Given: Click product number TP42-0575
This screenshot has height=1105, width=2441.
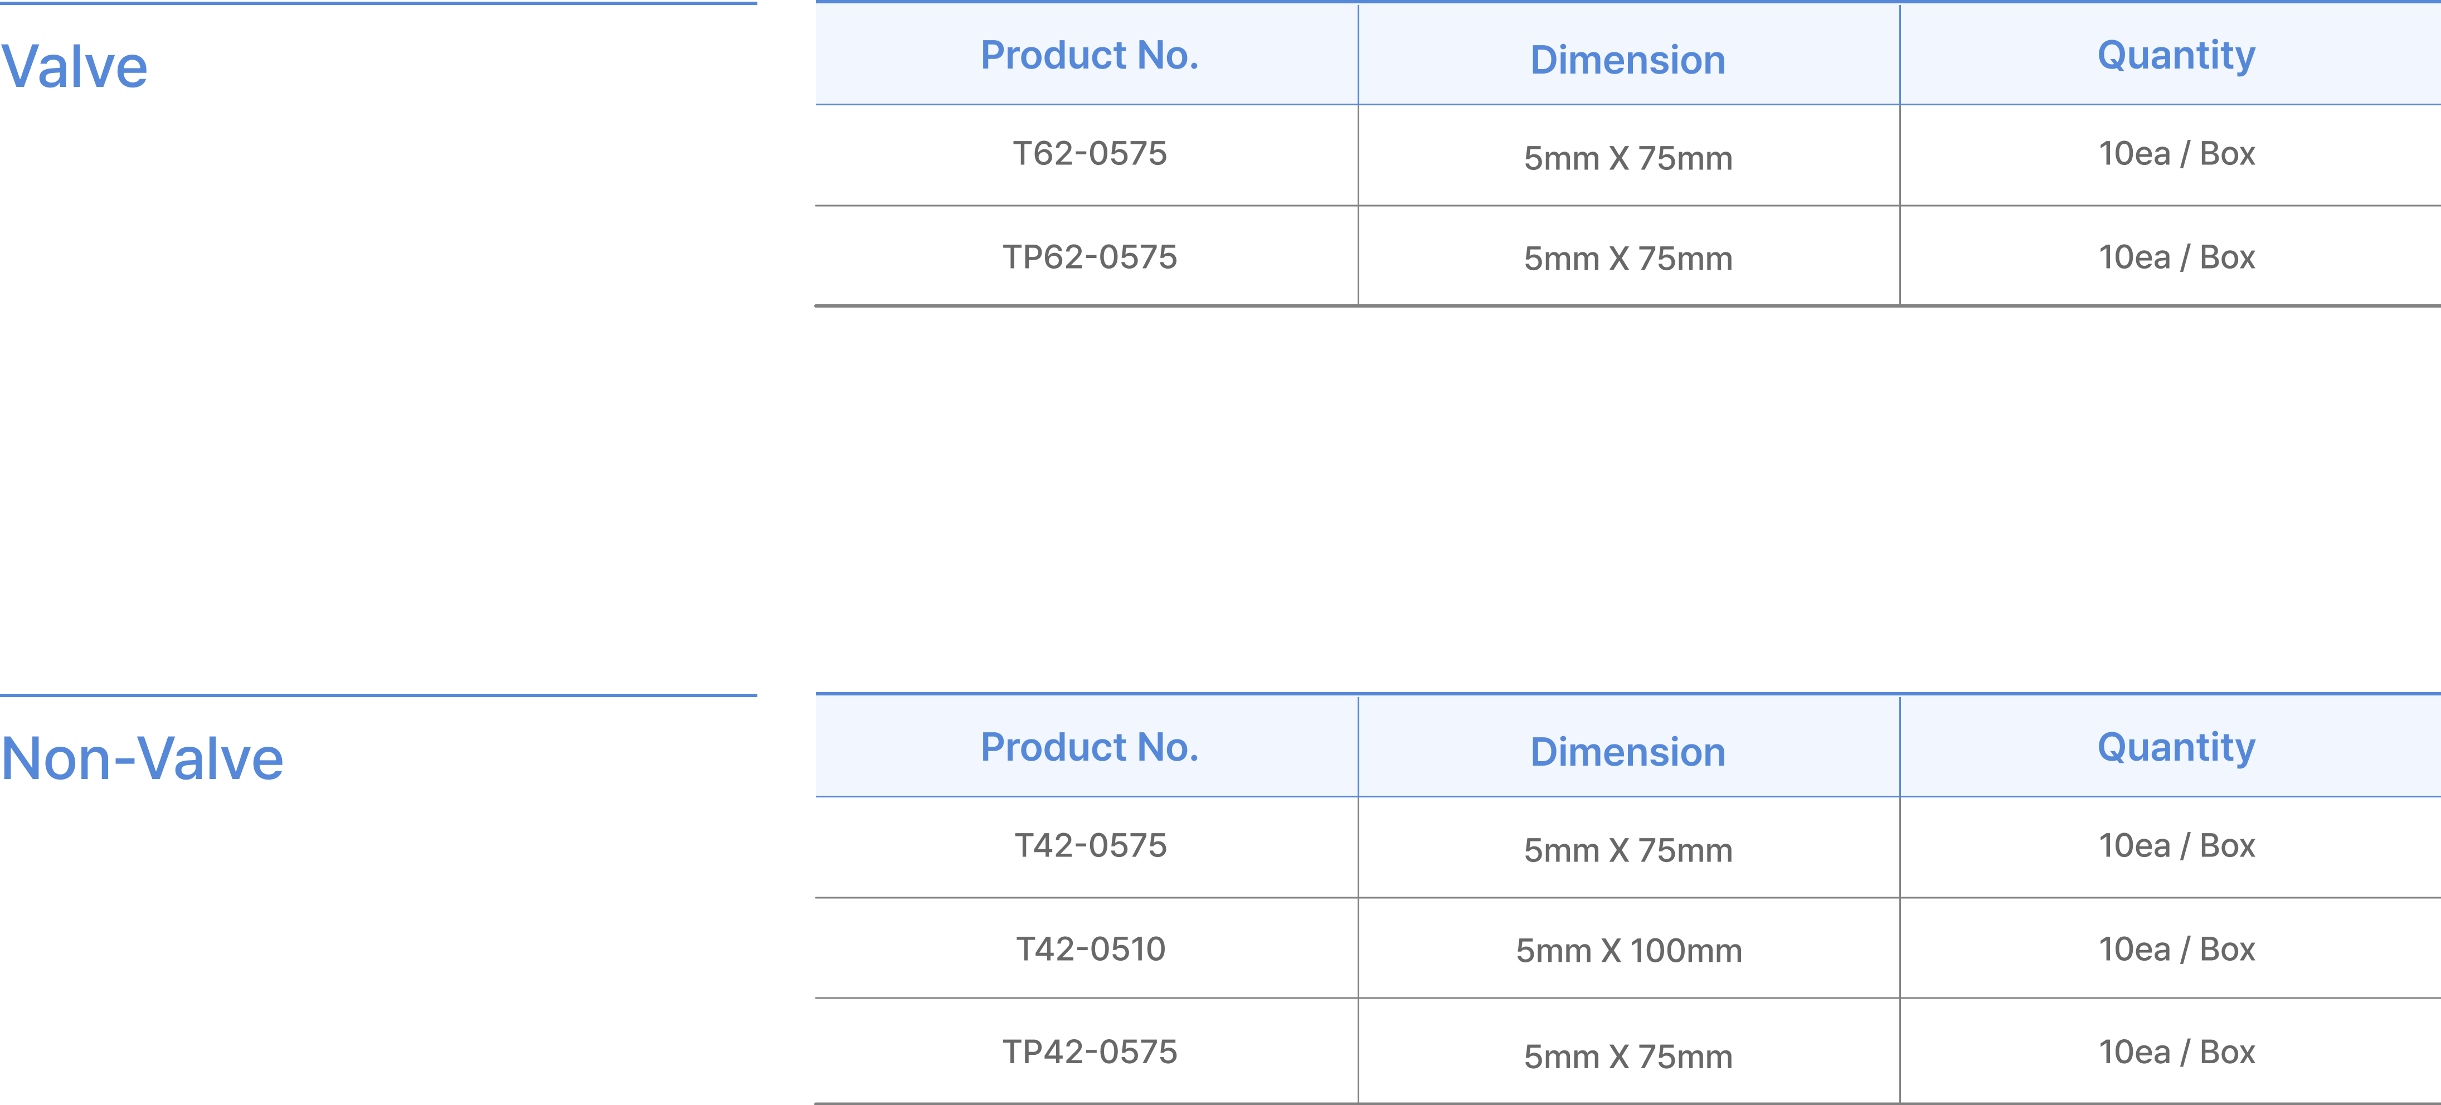Looking at the screenshot, I should click(1089, 1052).
